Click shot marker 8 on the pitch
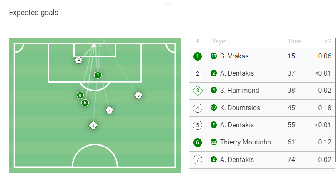The image size is (336, 177). coord(80,95)
